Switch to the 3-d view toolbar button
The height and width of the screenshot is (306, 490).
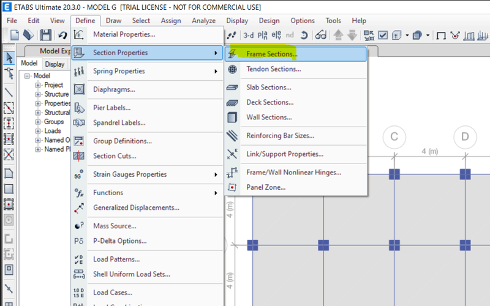[249, 35]
